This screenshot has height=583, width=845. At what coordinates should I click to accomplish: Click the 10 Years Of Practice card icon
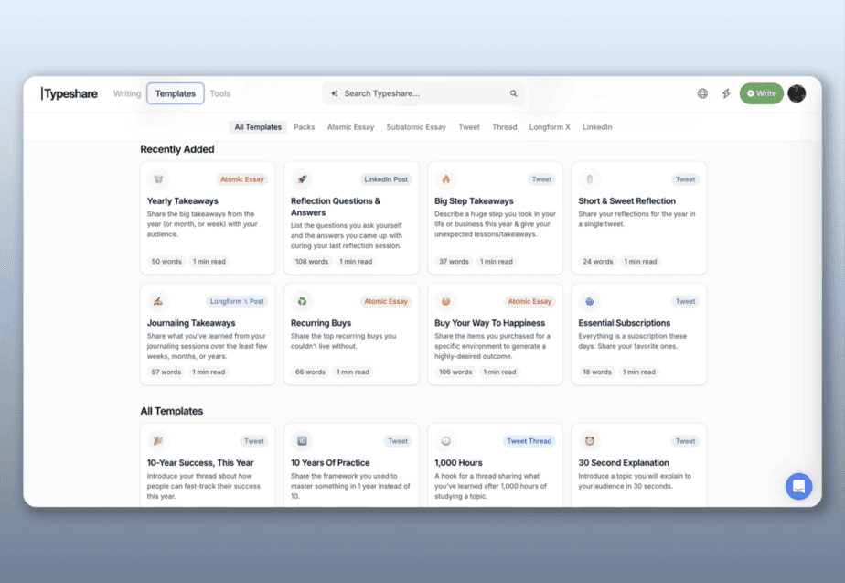[x=302, y=440]
